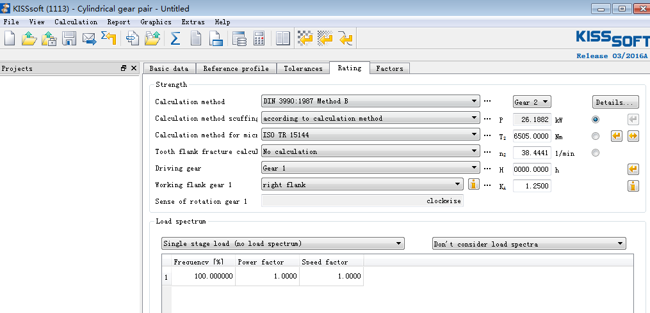Viewport: 650px width, 313px height.
Task: Open the Extras menu
Action: (x=193, y=22)
